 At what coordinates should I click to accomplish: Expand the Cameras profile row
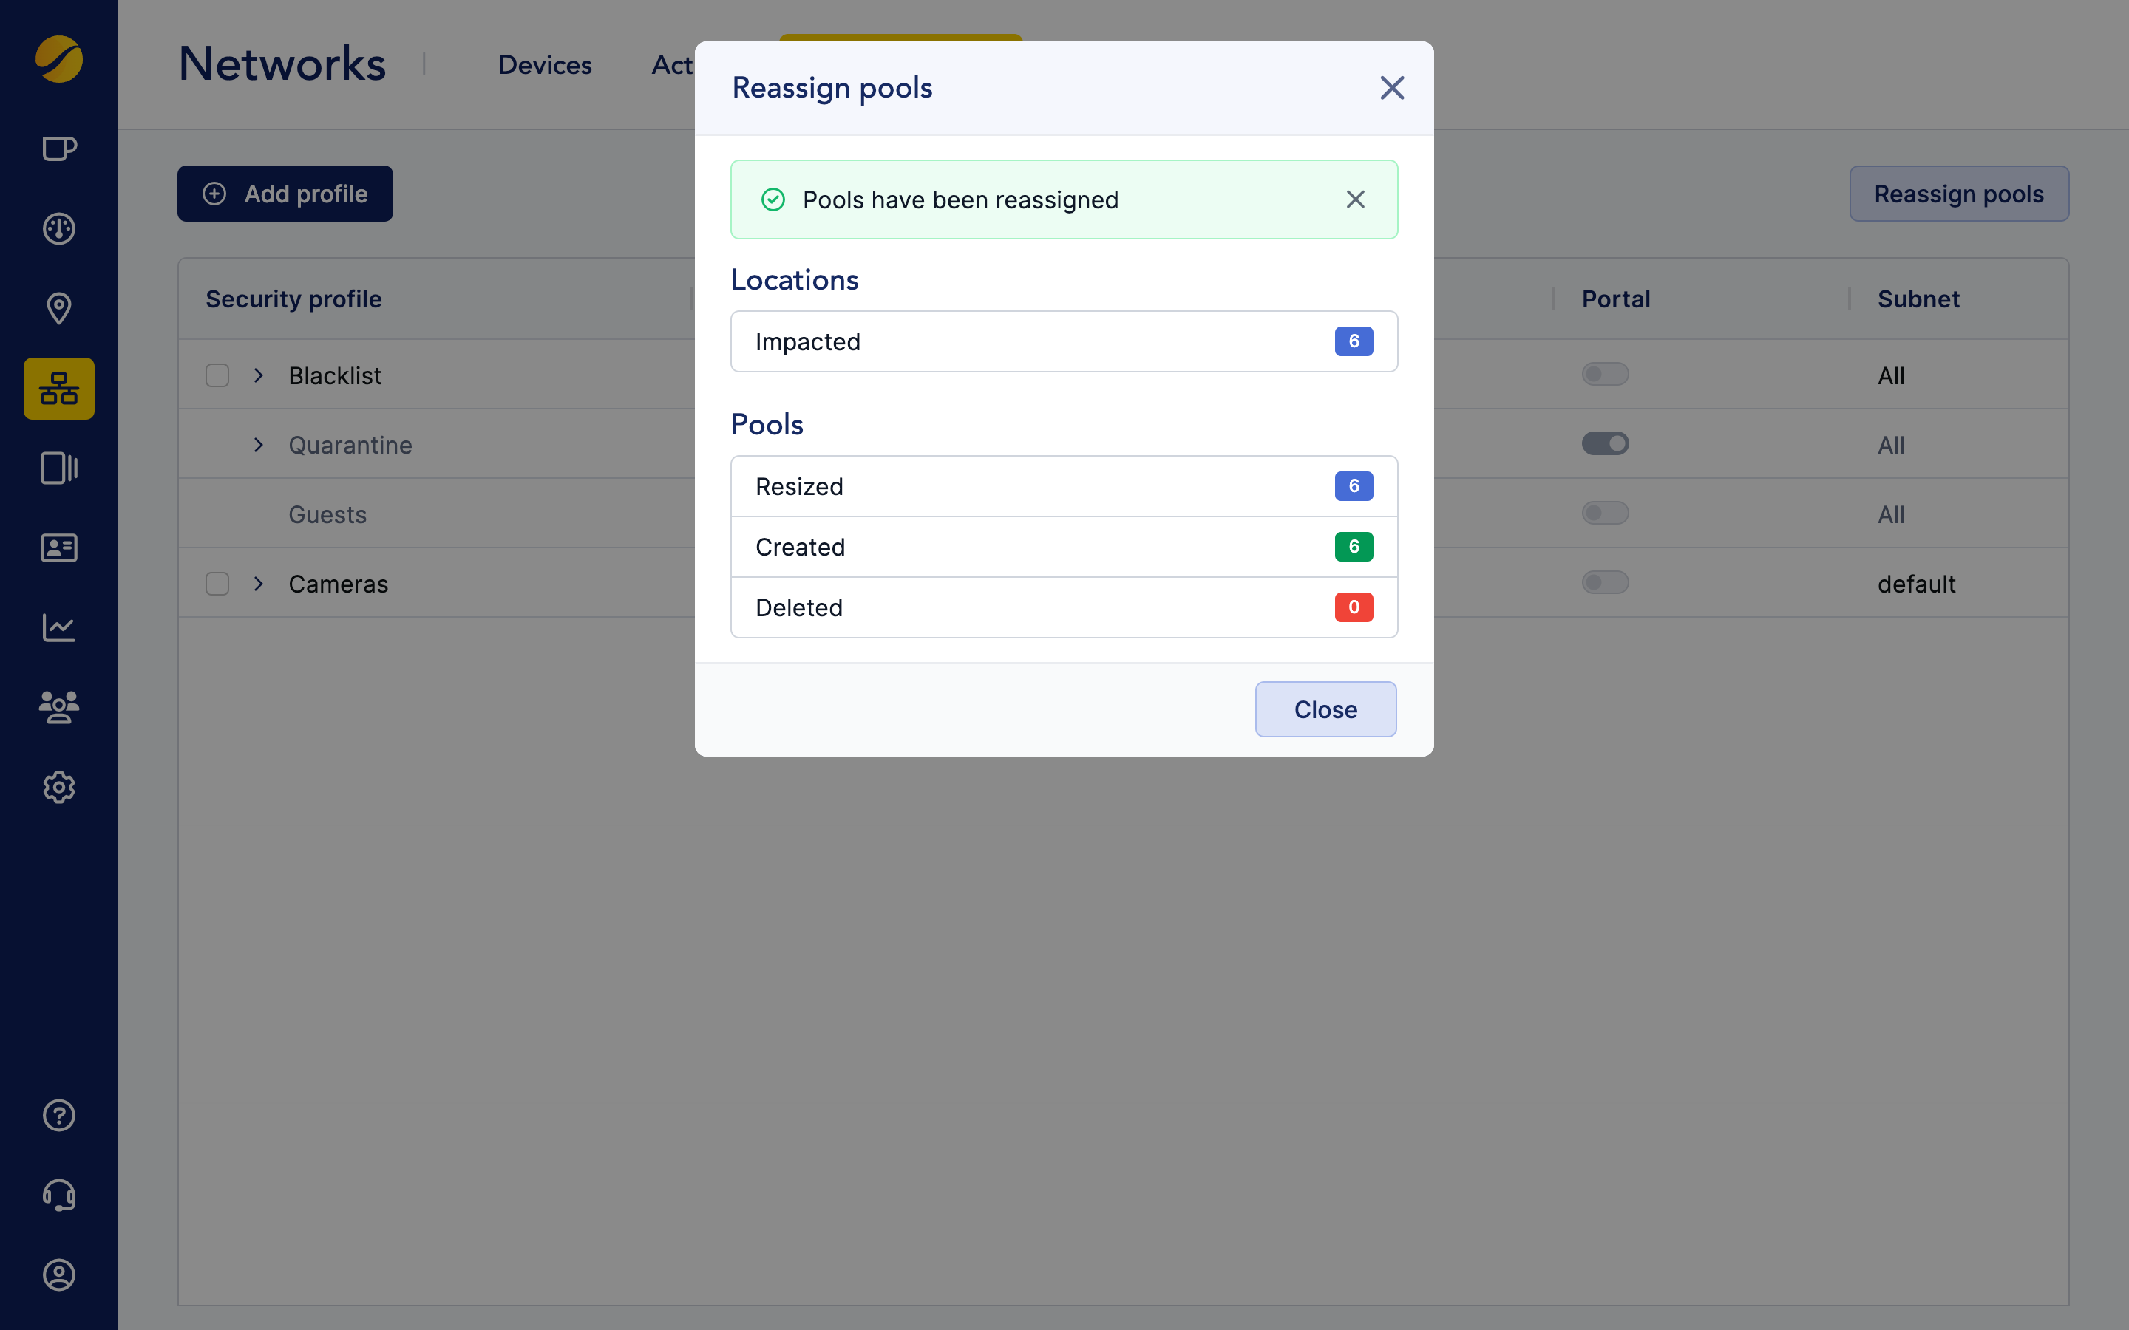pyautogui.click(x=259, y=584)
